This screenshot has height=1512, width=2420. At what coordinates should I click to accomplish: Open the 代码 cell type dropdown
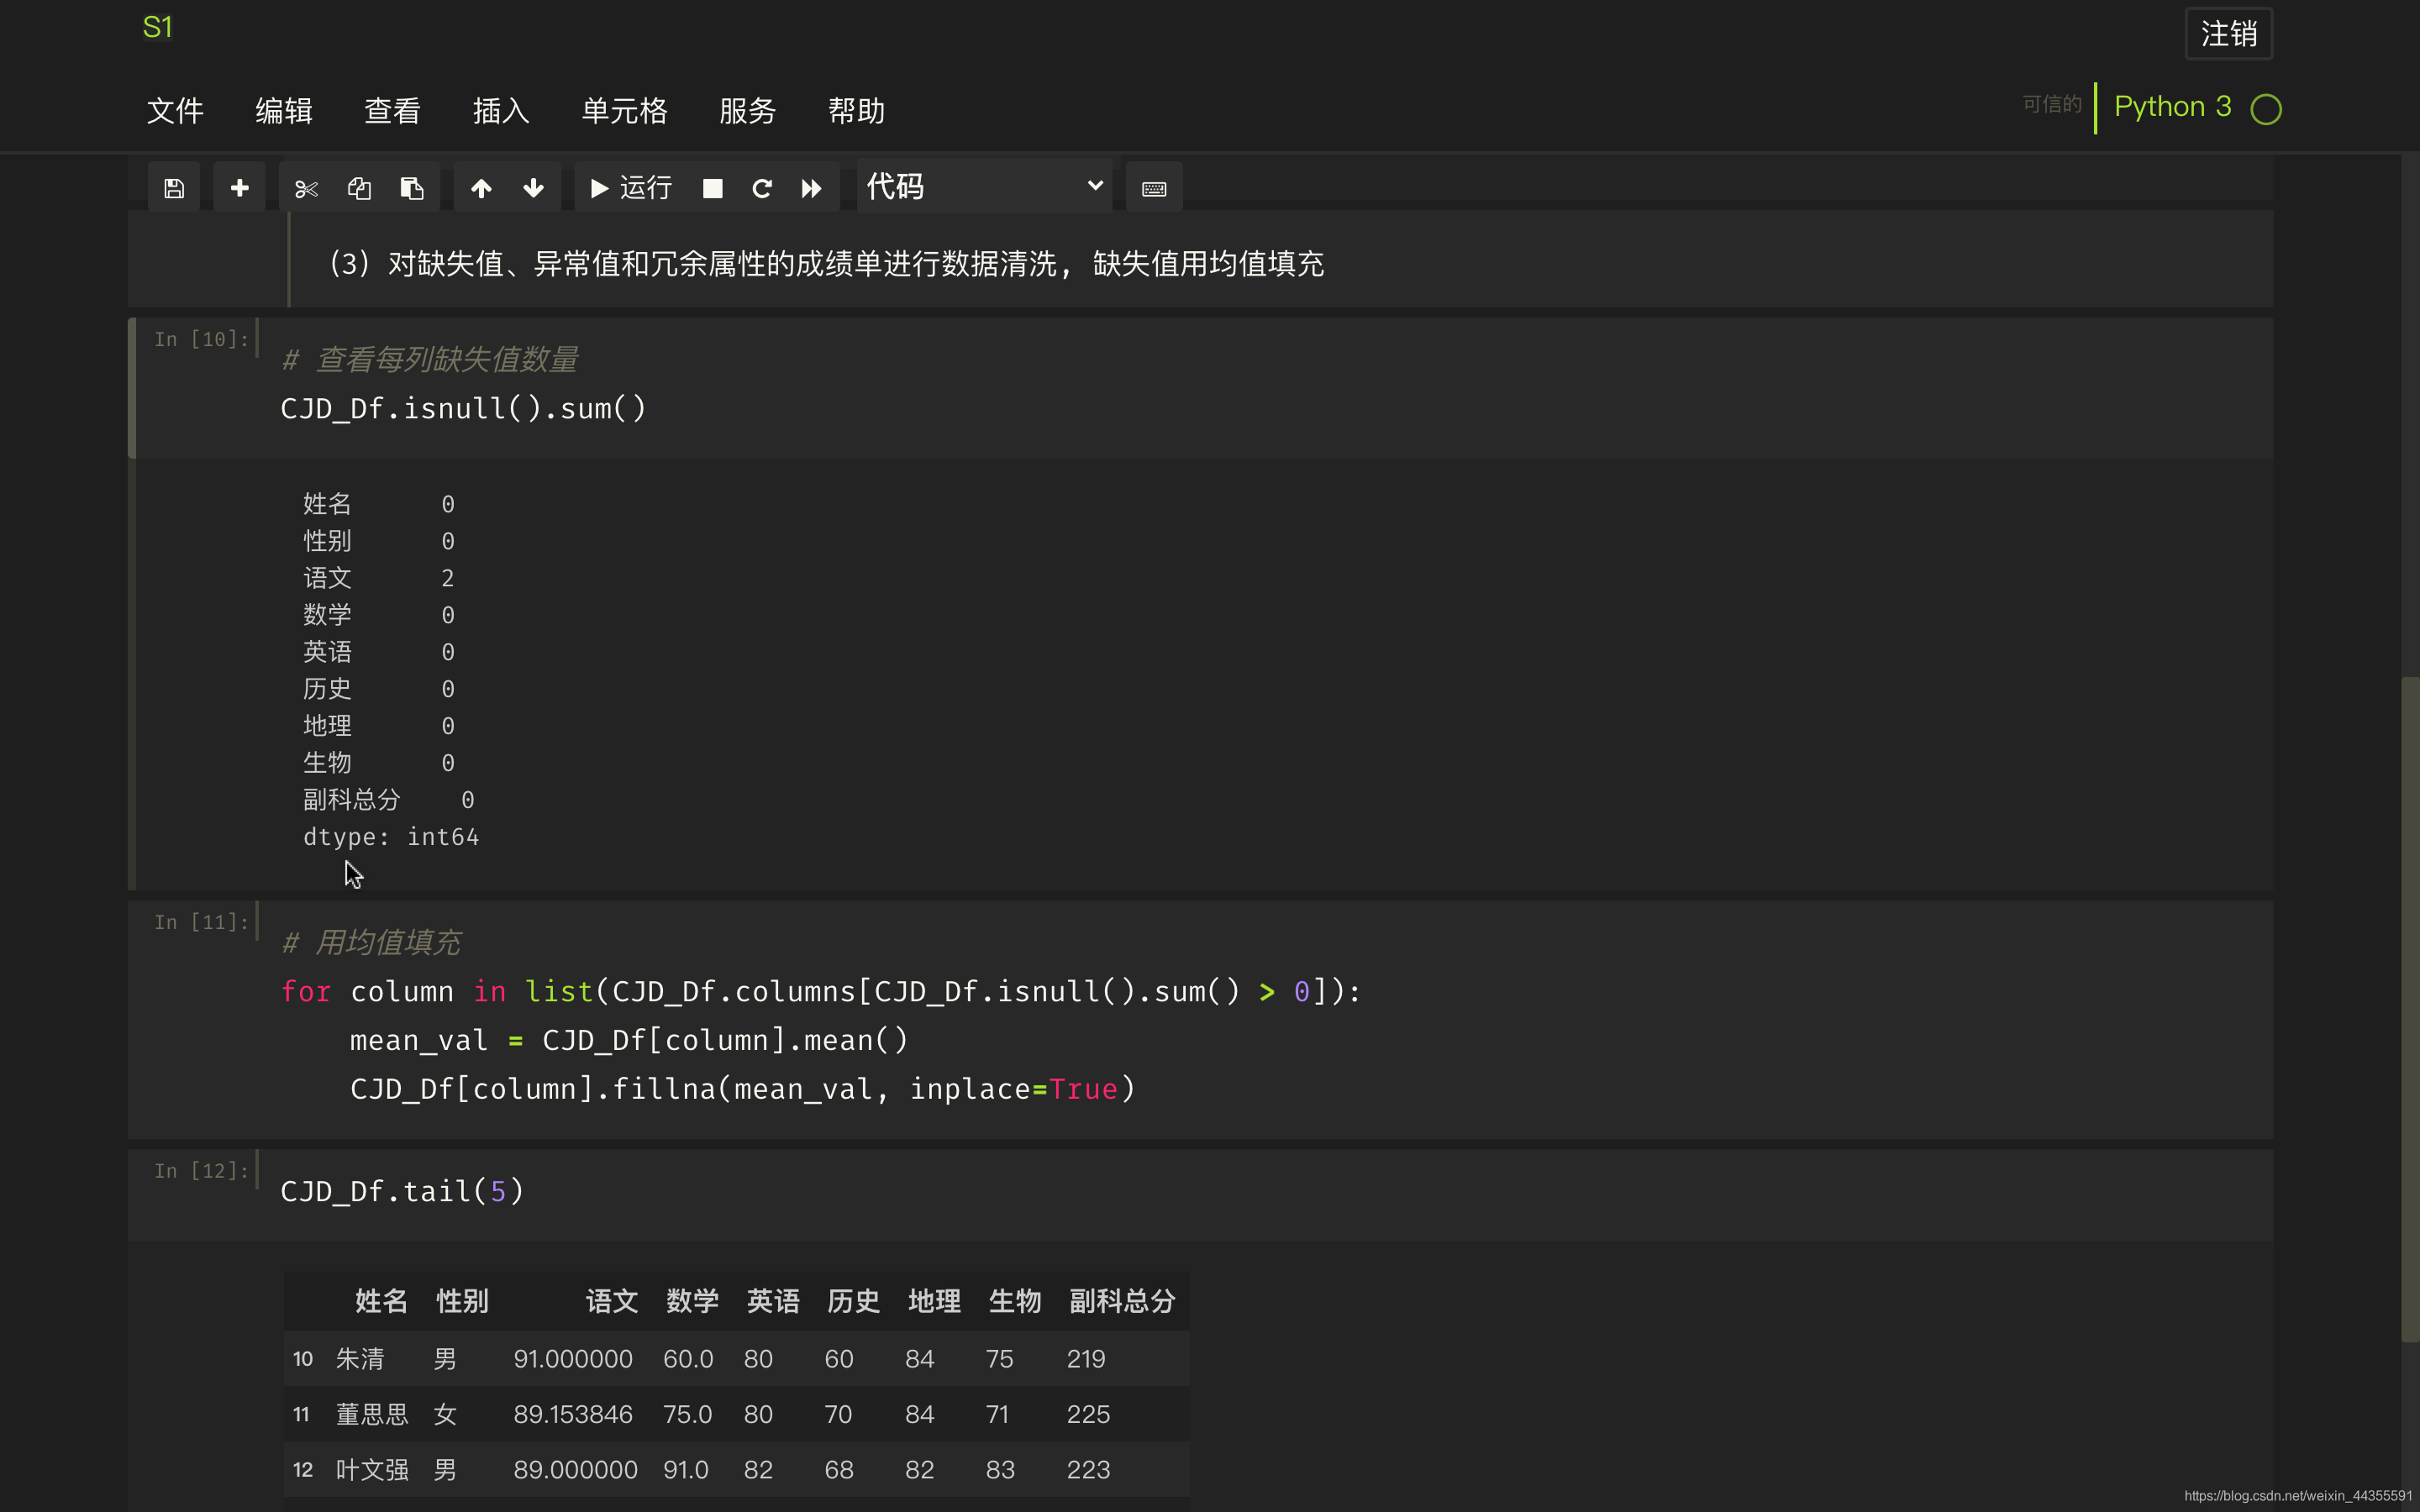[x=984, y=186]
